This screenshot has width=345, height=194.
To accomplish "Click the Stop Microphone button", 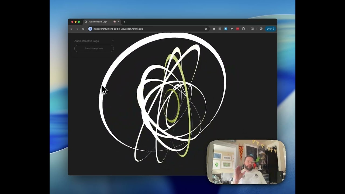I will pyautogui.click(x=94, y=48).
